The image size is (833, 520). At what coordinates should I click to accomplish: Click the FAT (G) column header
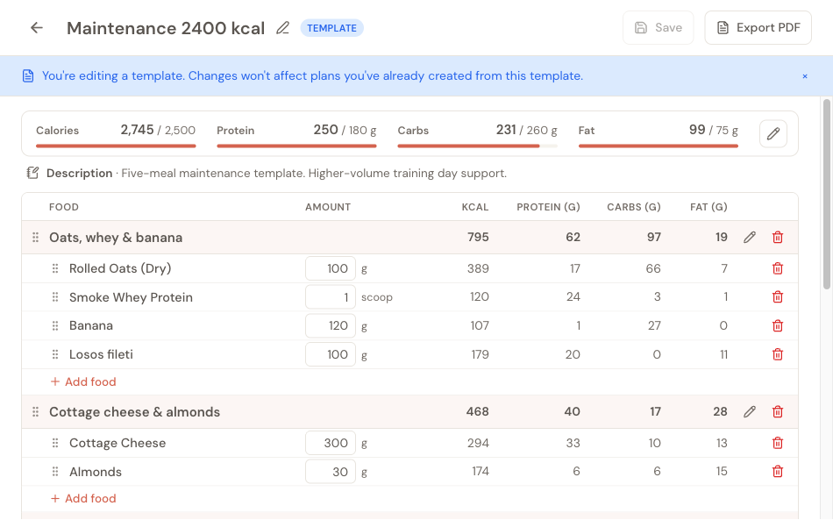(x=708, y=207)
